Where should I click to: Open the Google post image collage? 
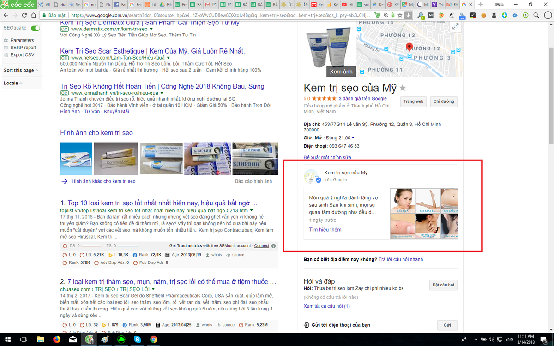tap(424, 214)
